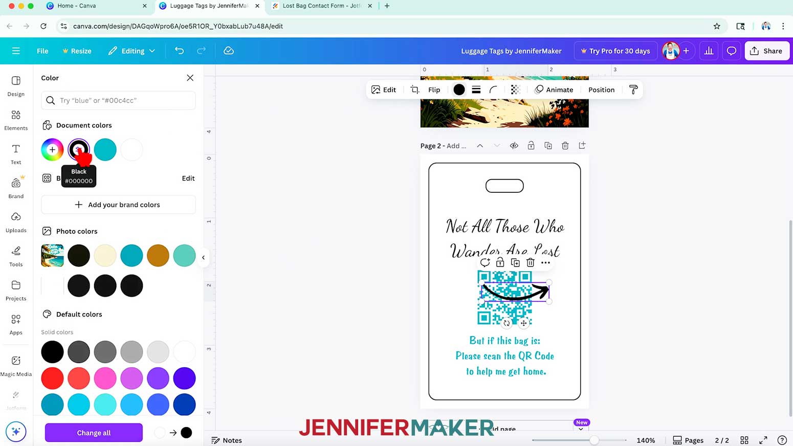Click the Change all button
The image size is (793, 446).
pos(94,433)
